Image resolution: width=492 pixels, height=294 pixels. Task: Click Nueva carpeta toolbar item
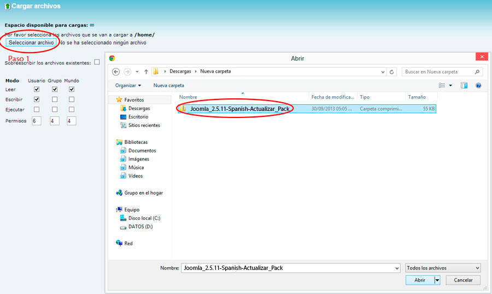168,86
